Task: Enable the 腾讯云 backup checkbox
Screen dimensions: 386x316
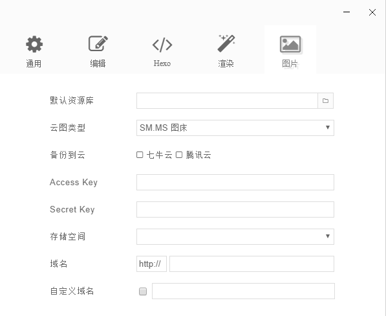Action: click(179, 155)
